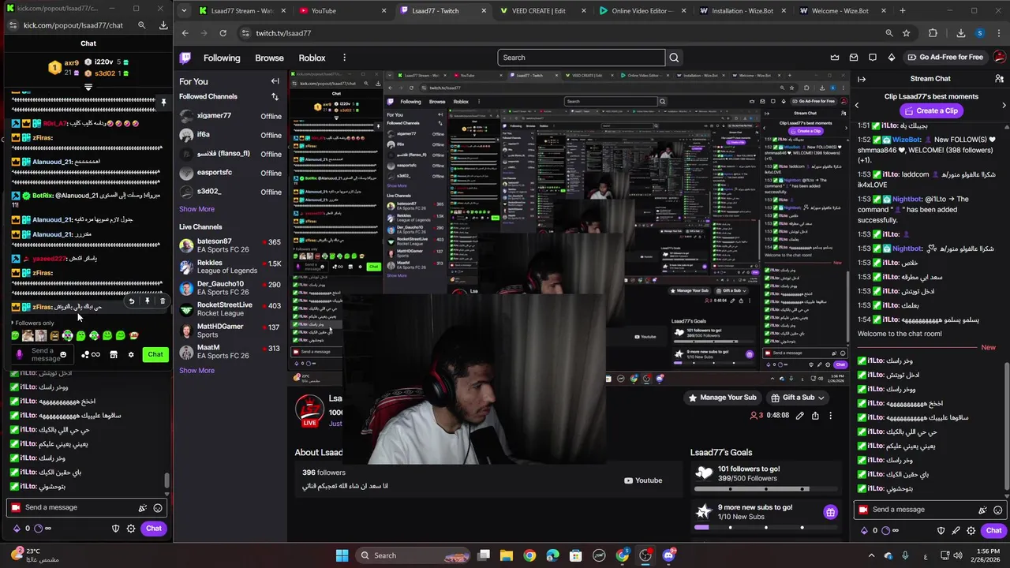This screenshot has width=1010, height=568.
Task: Click Create a Clip button
Action: pos(930,111)
